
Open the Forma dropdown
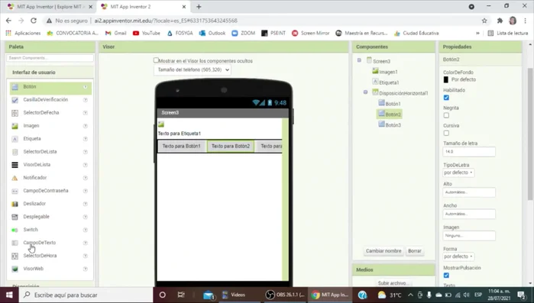(x=458, y=256)
